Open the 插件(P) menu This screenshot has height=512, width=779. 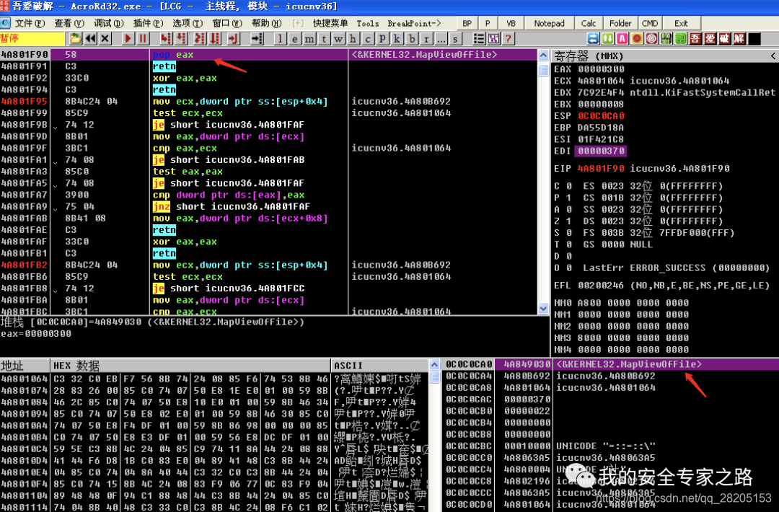click(148, 23)
